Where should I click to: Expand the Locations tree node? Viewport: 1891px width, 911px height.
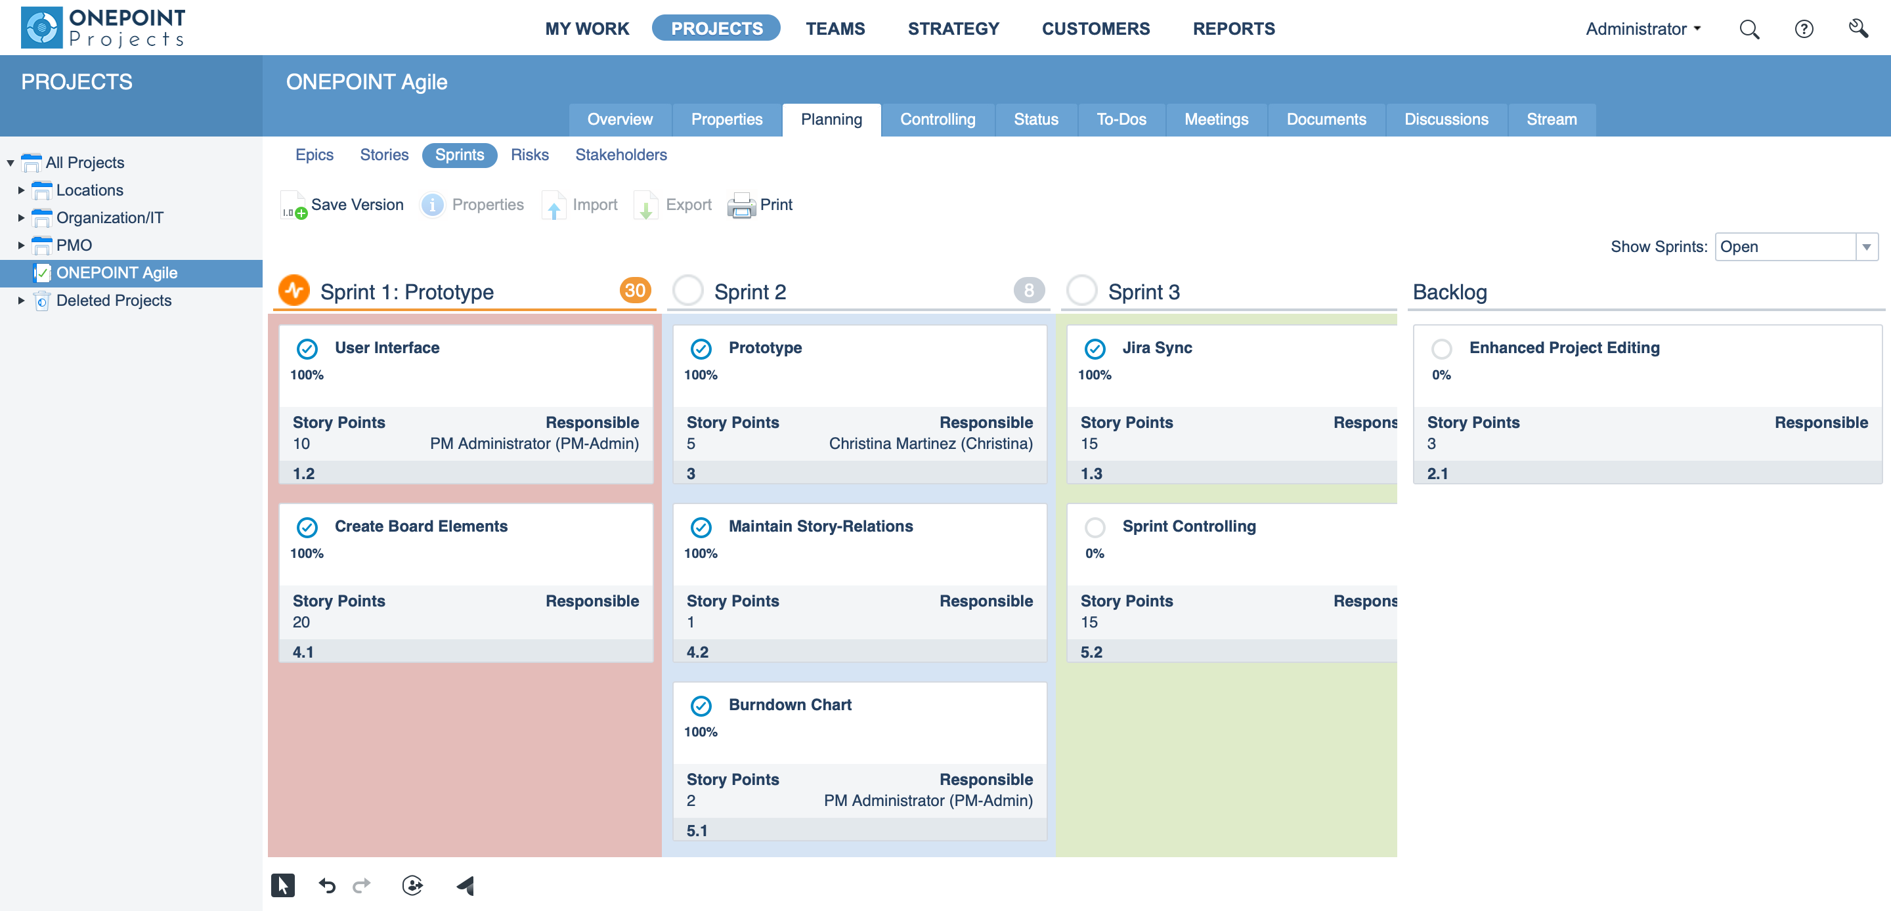point(20,190)
